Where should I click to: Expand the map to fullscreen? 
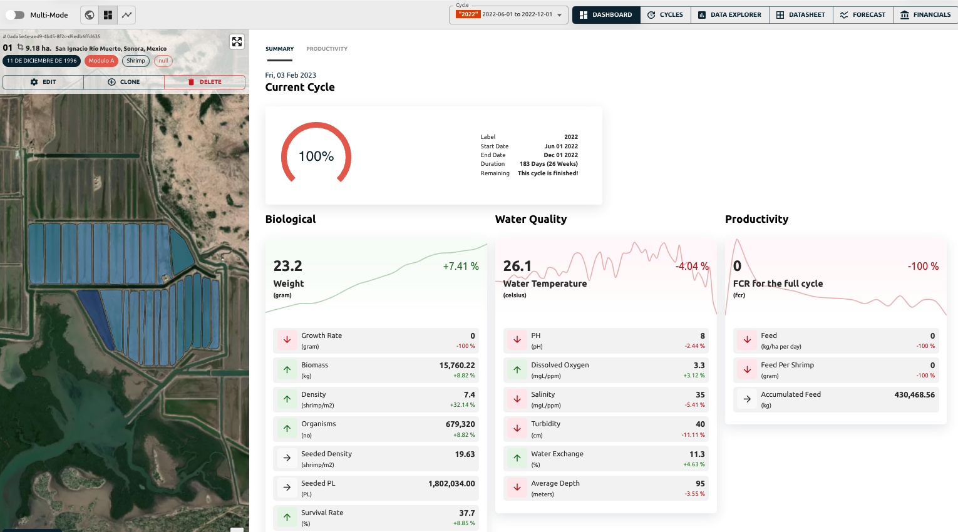(237, 42)
